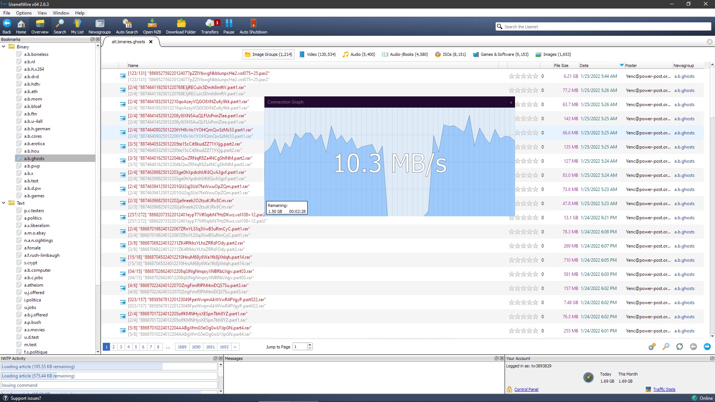Go to page 2 of results
Screen dimensions: 715x402
coord(114,347)
